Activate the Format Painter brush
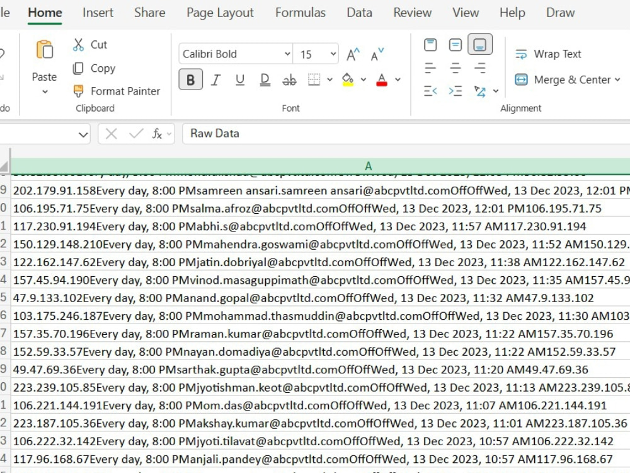 [x=78, y=91]
